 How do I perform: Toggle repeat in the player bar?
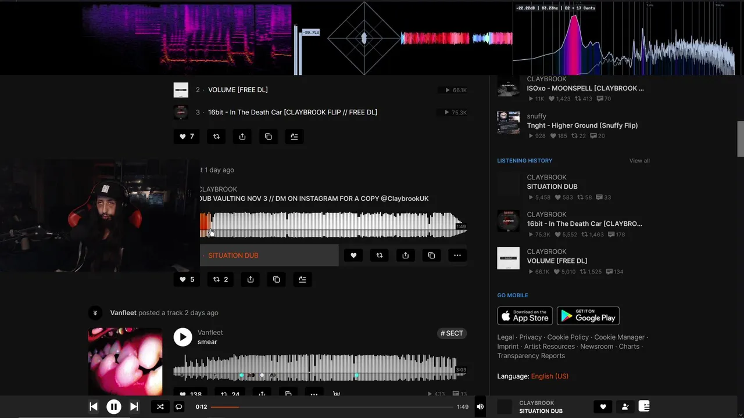click(179, 407)
